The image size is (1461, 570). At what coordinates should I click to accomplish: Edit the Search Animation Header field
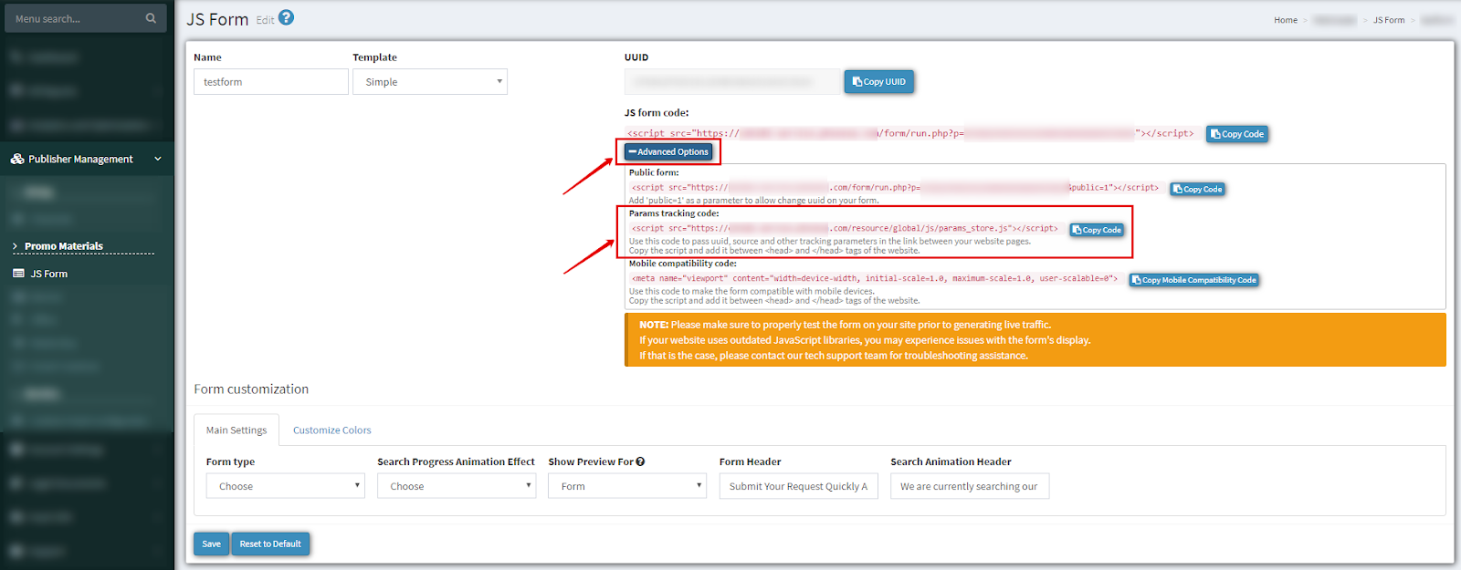click(x=970, y=486)
